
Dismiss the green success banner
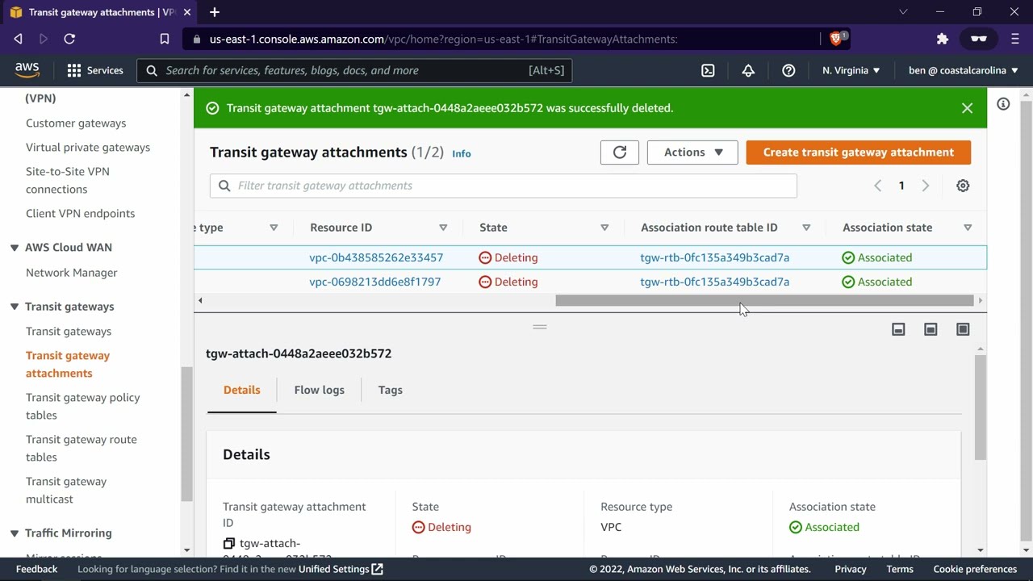pos(967,108)
